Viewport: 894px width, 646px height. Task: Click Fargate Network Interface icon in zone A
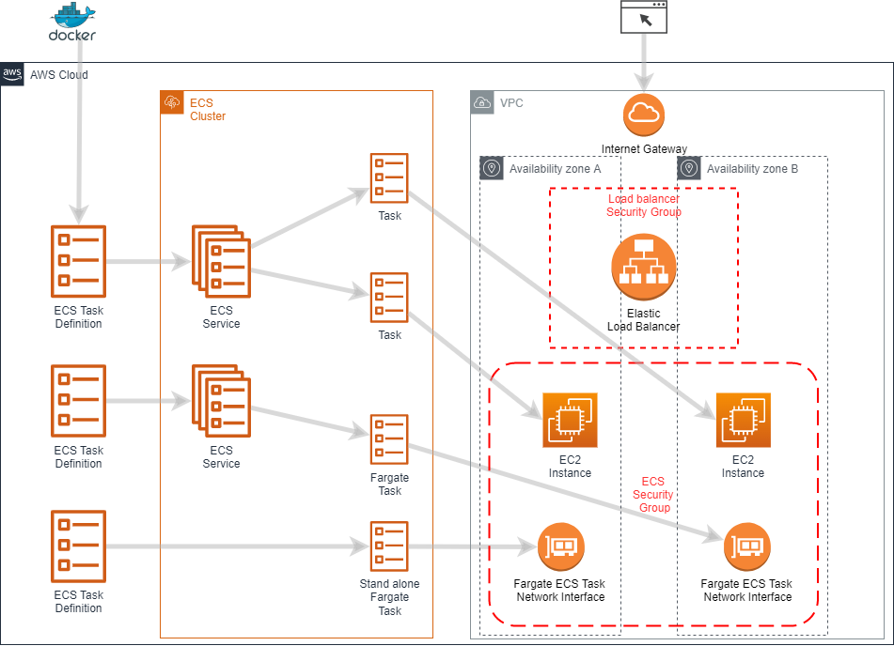(561, 546)
